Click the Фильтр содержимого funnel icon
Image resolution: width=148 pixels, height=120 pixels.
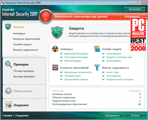97,68
